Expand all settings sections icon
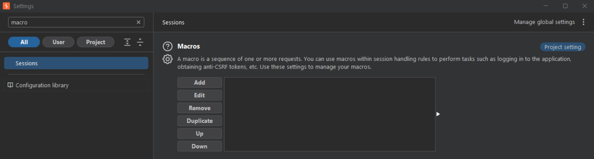The image size is (594, 159). click(x=127, y=42)
